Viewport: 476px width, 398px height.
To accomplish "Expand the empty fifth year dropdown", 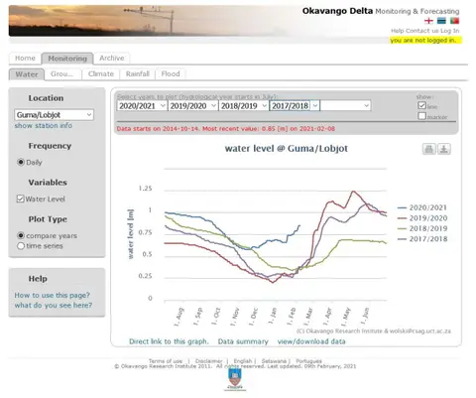I will (345, 106).
